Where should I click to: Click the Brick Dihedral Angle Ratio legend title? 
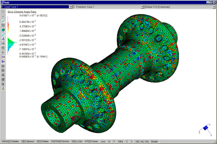pos(22,12)
